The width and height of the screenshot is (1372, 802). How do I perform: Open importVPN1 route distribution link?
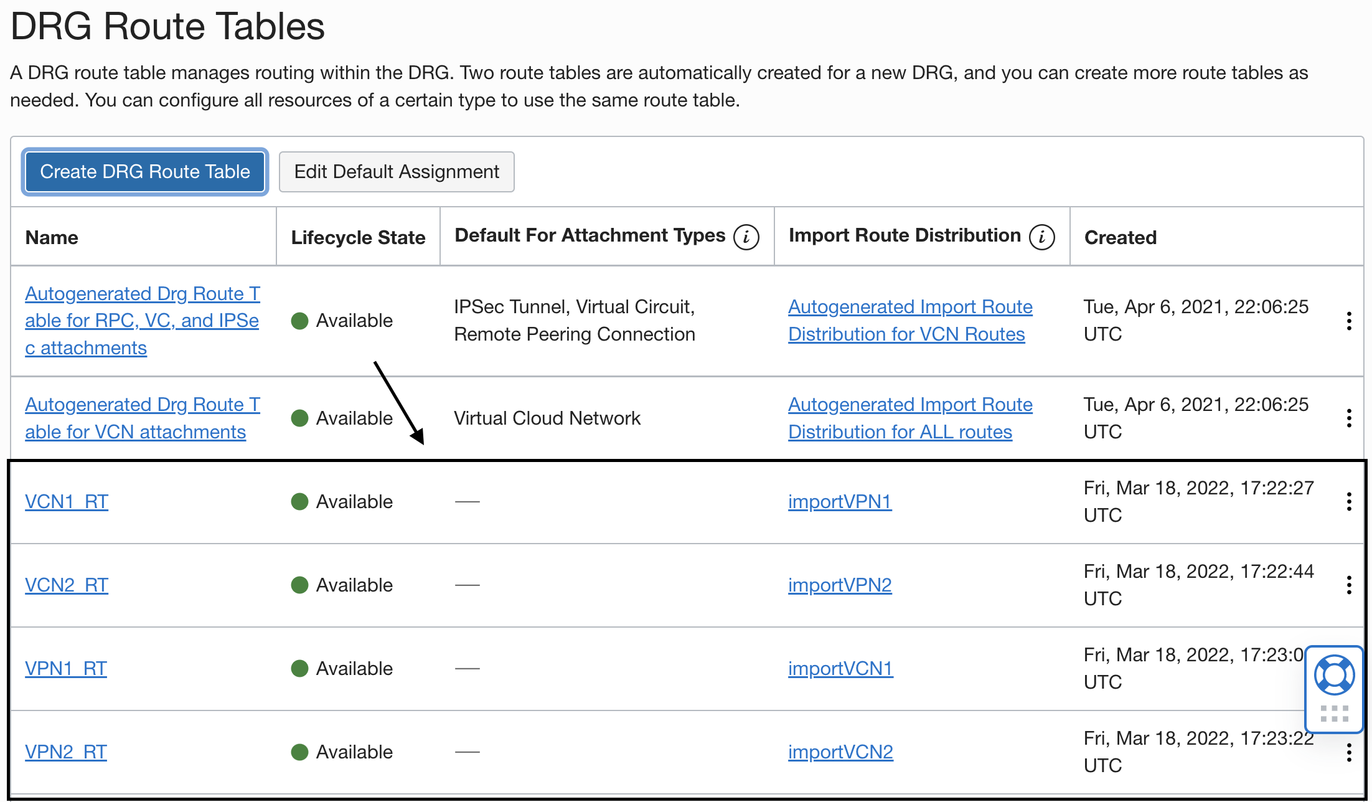840,501
